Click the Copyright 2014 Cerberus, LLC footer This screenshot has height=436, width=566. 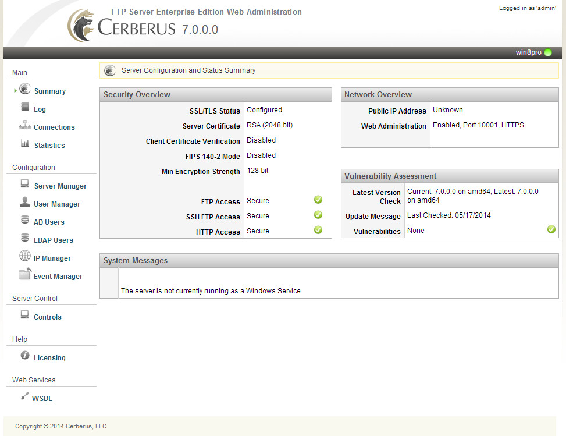[60, 426]
